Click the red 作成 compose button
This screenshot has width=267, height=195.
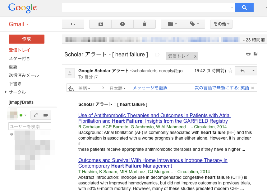[x=26, y=39]
